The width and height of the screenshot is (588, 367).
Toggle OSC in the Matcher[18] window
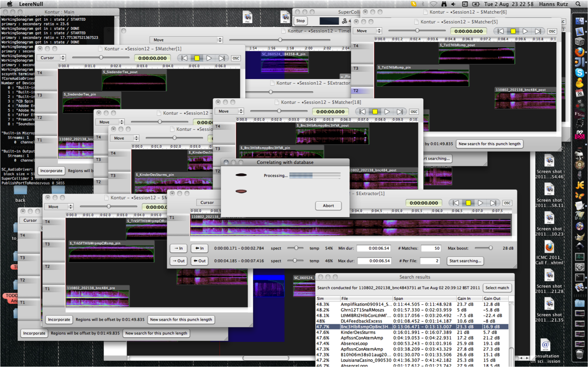point(413,112)
